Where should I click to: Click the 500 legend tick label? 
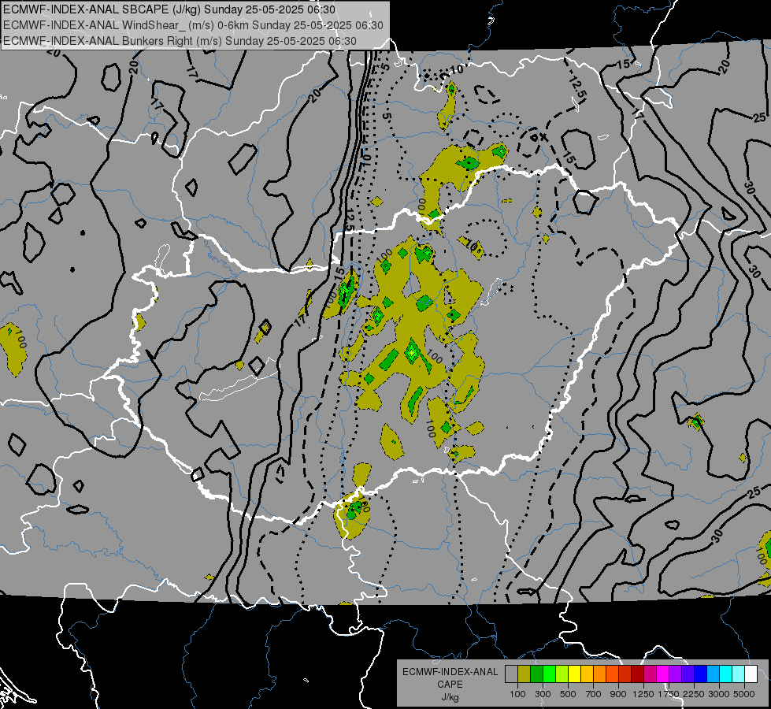568,694
